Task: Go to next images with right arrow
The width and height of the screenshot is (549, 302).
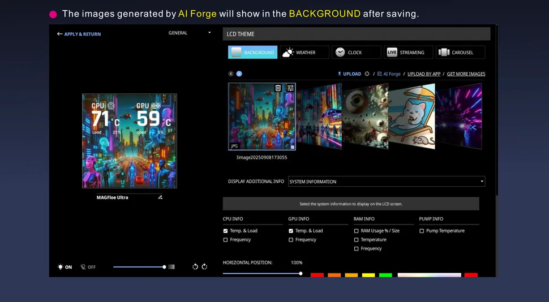Action: pos(239,74)
